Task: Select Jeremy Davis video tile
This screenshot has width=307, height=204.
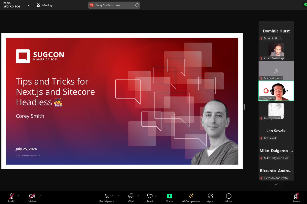Action: pyautogui.click(x=276, y=111)
